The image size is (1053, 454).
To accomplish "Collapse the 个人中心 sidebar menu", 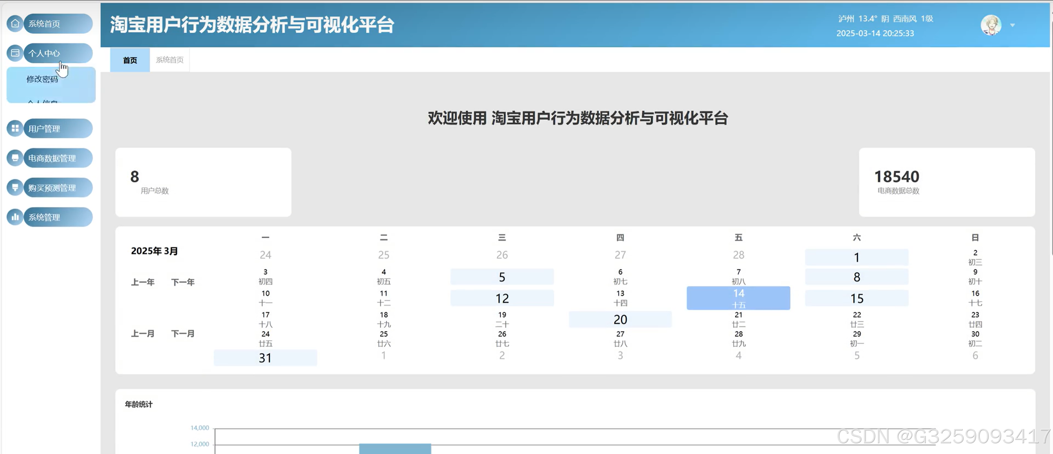I will 58,53.
